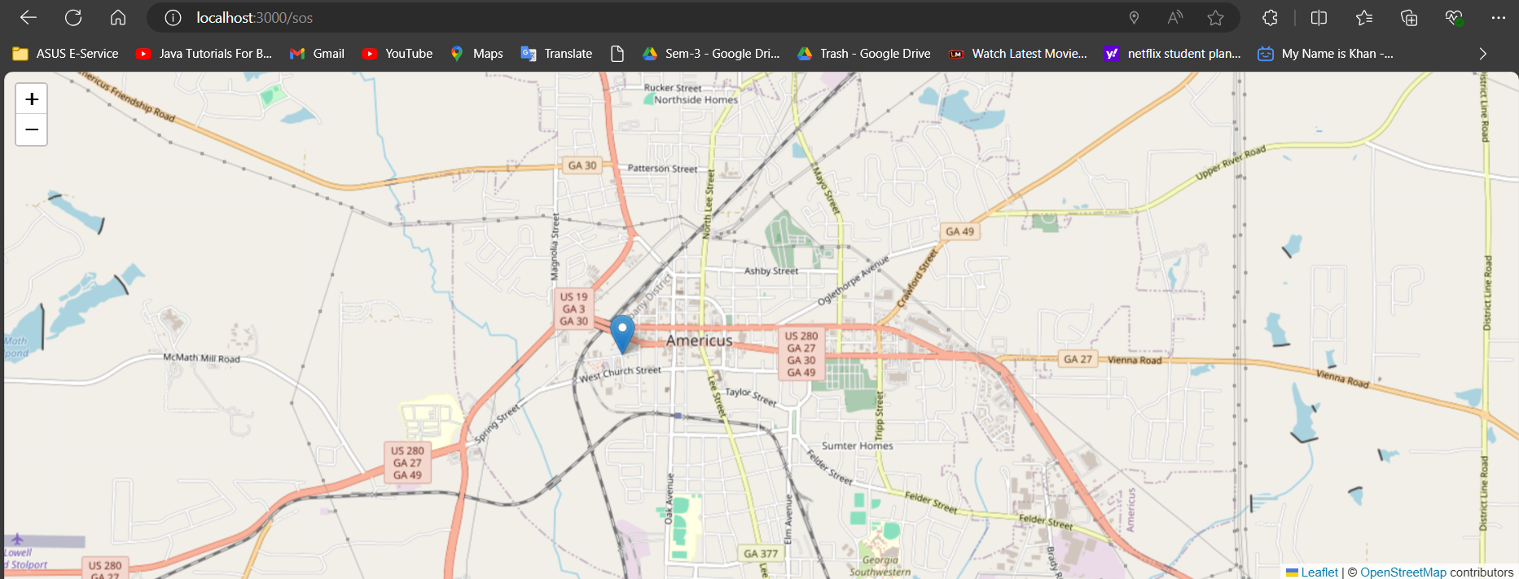The width and height of the screenshot is (1519, 579).
Task: Click the Georgia Southwestern label
Action: 880,566
